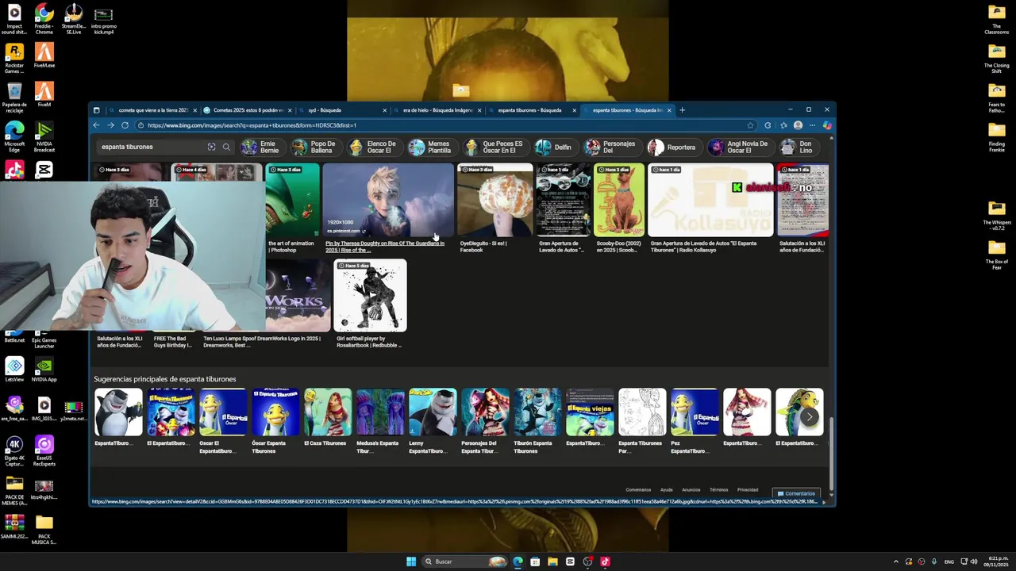Open a new browser tab
1016x571 pixels.
click(x=682, y=110)
